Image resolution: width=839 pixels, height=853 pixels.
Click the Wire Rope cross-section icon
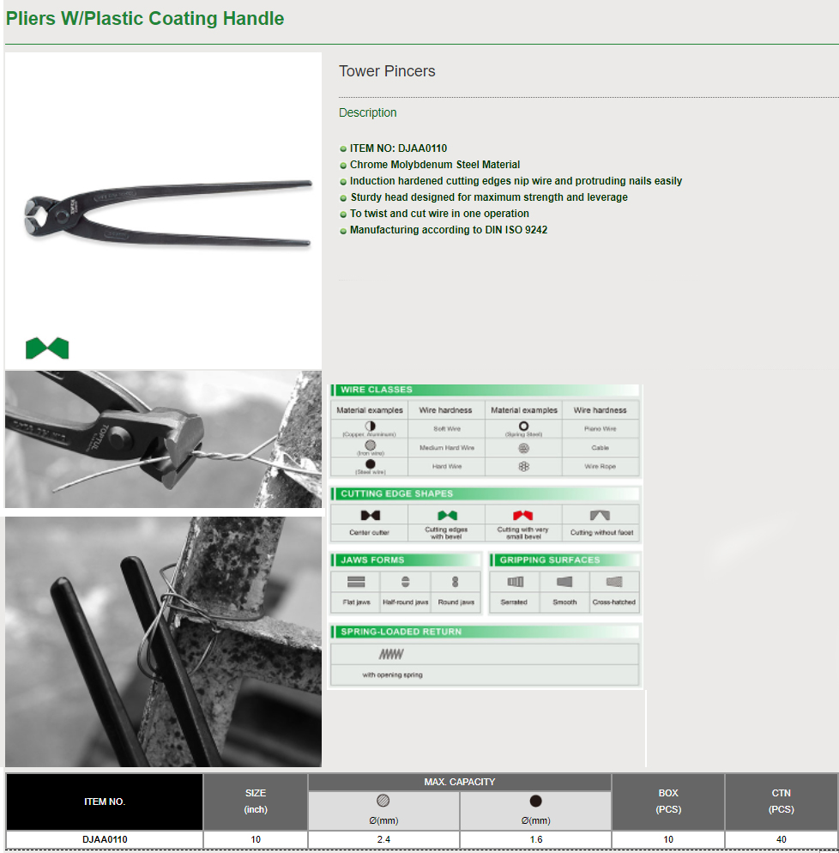[x=523, y=466]
